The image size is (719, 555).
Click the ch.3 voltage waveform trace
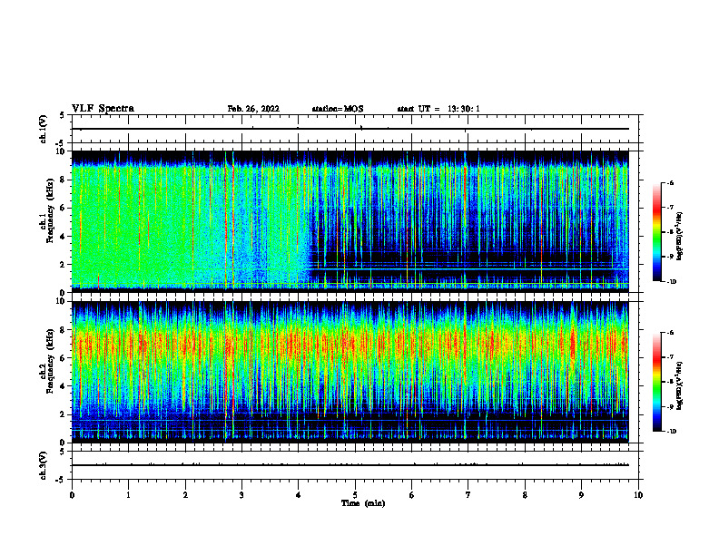[350, 465]
